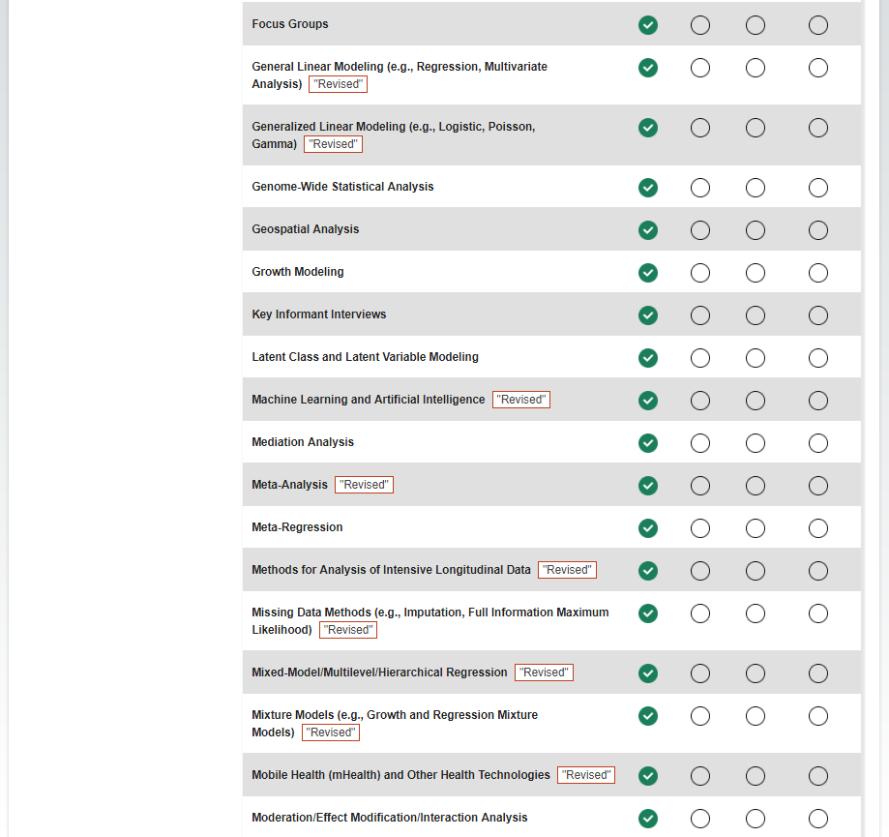The height and width of the screenshot is (837, 889).
Task: Select the second radio for Mobile Health (mHealth)
Action: (700, 776)
